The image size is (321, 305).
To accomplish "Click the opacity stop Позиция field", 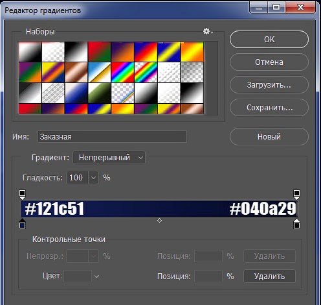I will pyautogui.click(x=208, y=256).
